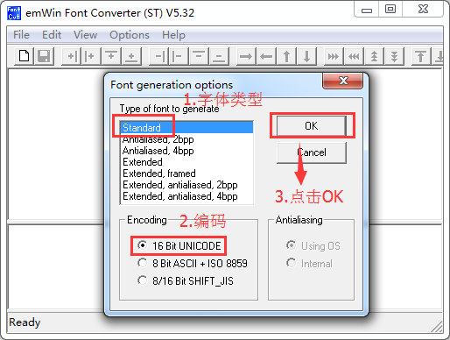Click the add-bottom icon (plus above bar)
The height and width of the screenshot is (340, 450).
click(x=131, y=56)
